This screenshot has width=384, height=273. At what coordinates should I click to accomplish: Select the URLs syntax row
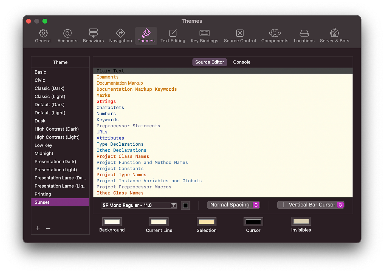click(x=223, y=132)
